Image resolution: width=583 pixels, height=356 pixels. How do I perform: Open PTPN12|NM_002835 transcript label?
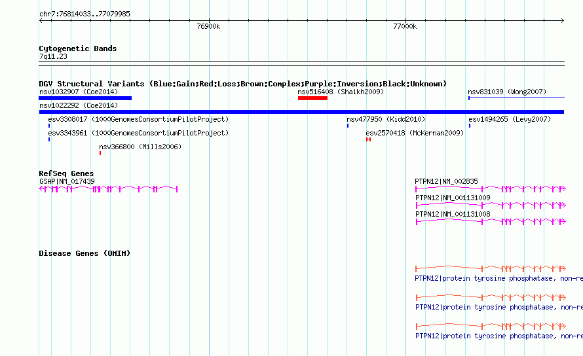tap(446, 181)
